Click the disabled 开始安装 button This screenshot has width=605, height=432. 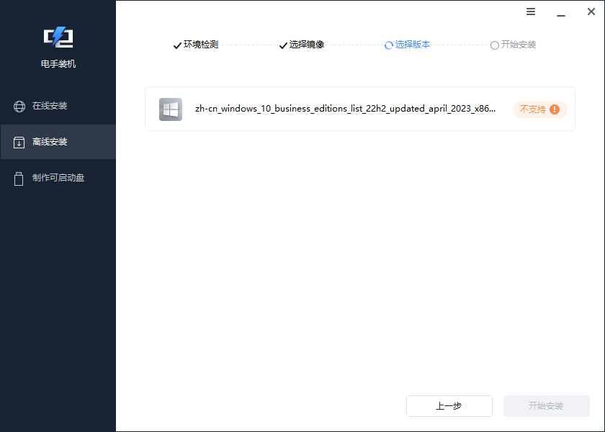coord(546,405)
